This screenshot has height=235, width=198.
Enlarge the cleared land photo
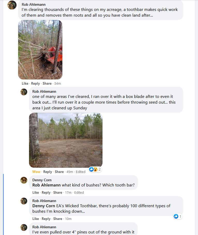tap(66, 140)
